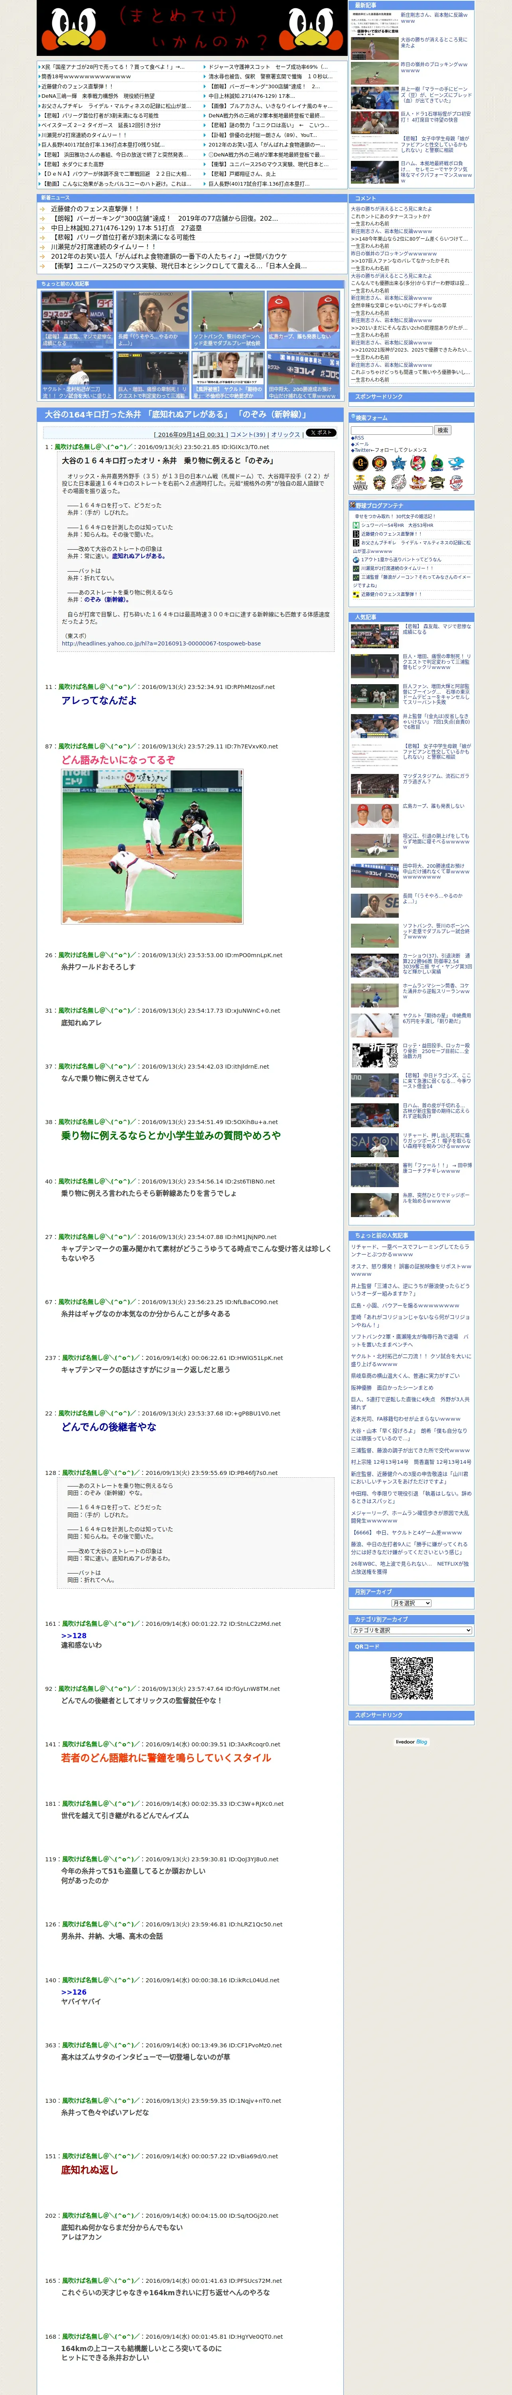The image size is (512, 2395).
Task: Open the コメント(39) comments link
Action: pyautogui.click(x=248, y=434)
